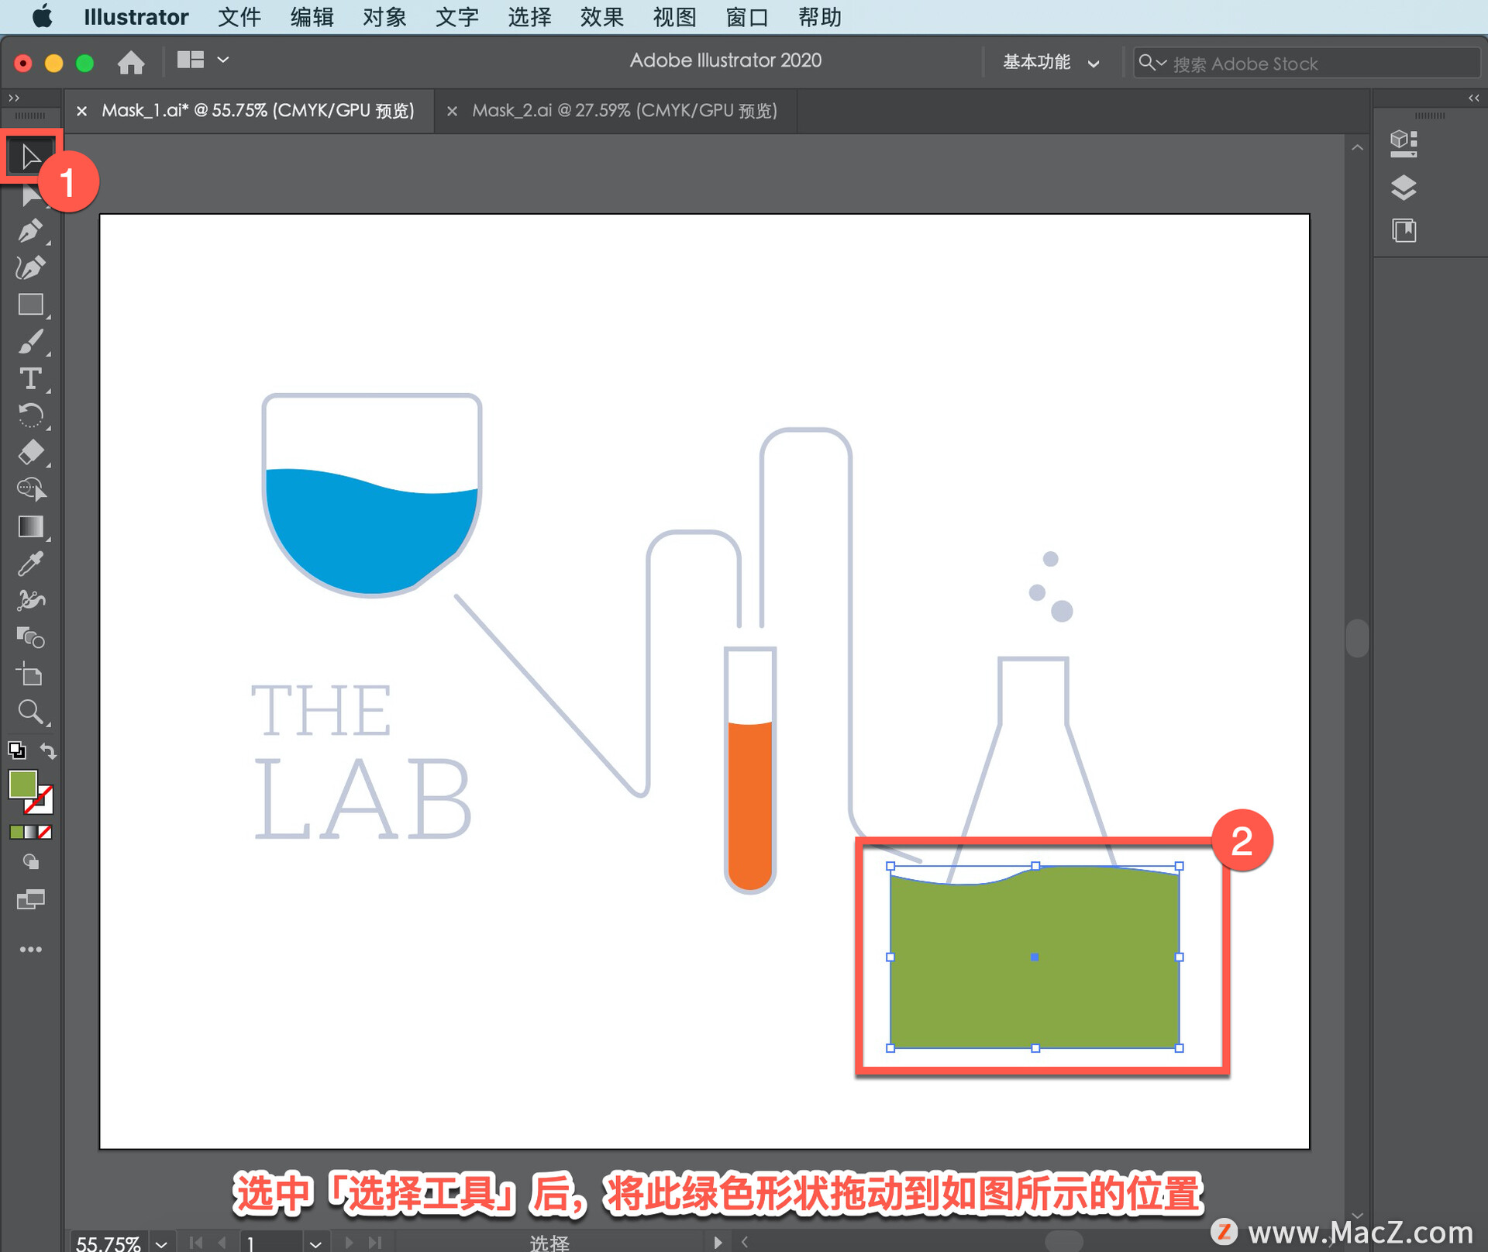Collapse the right panel dock
The image size is (1488, 1252).
click(1473, 98)
